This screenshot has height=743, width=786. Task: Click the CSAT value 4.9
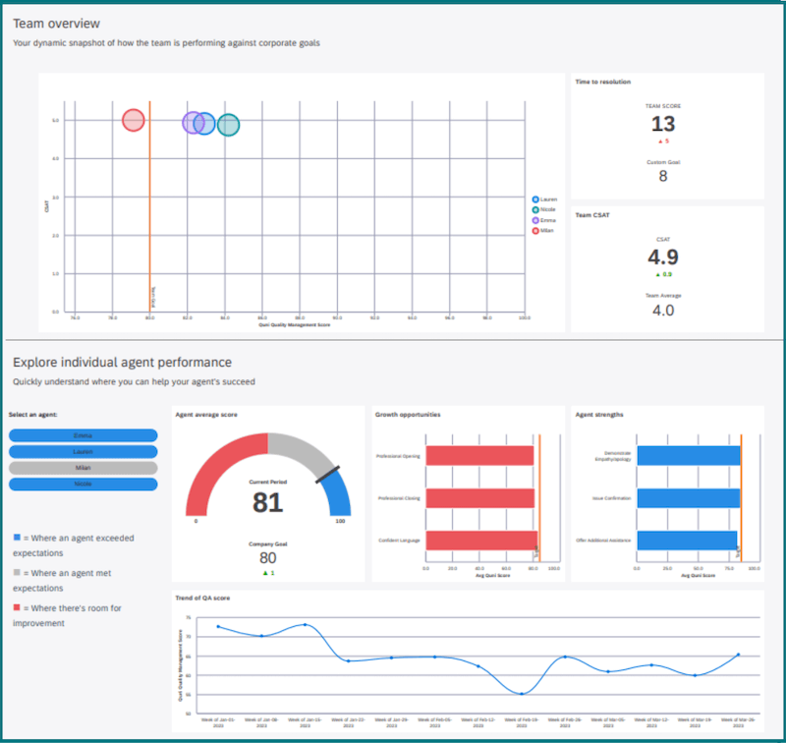(x=663, y=257)
